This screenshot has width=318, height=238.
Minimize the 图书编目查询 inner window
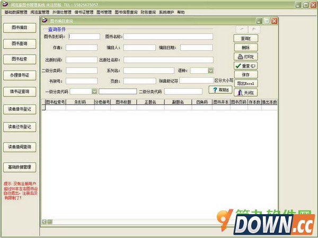(259, 21)
